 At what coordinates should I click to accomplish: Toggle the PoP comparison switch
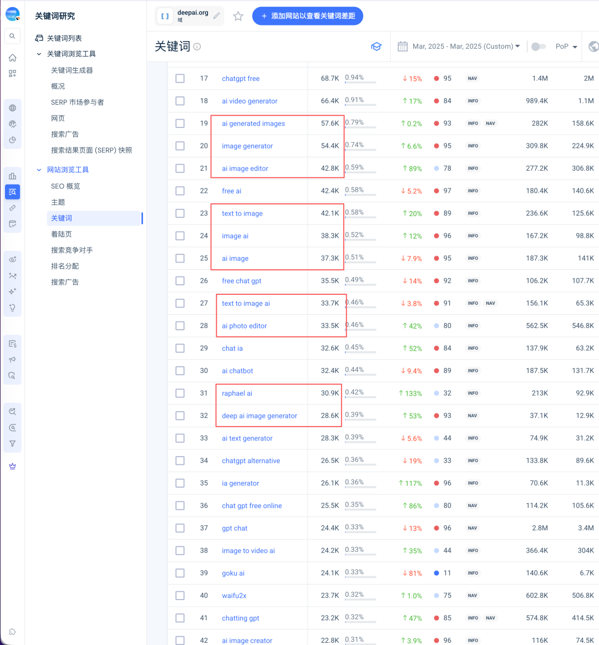click(x=539, y=47)
